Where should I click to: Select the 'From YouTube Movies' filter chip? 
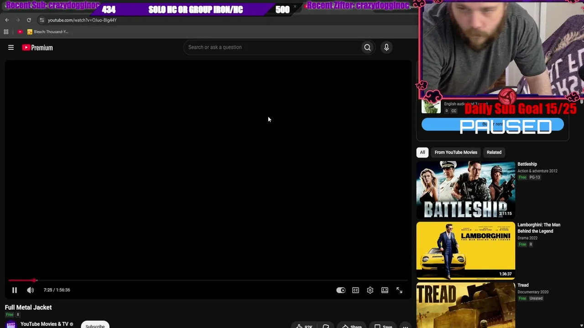[456, 153]
